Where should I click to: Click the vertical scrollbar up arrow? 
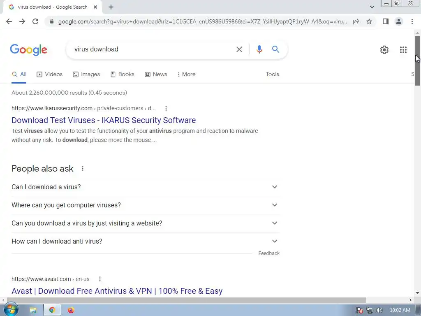pos(417,33)
